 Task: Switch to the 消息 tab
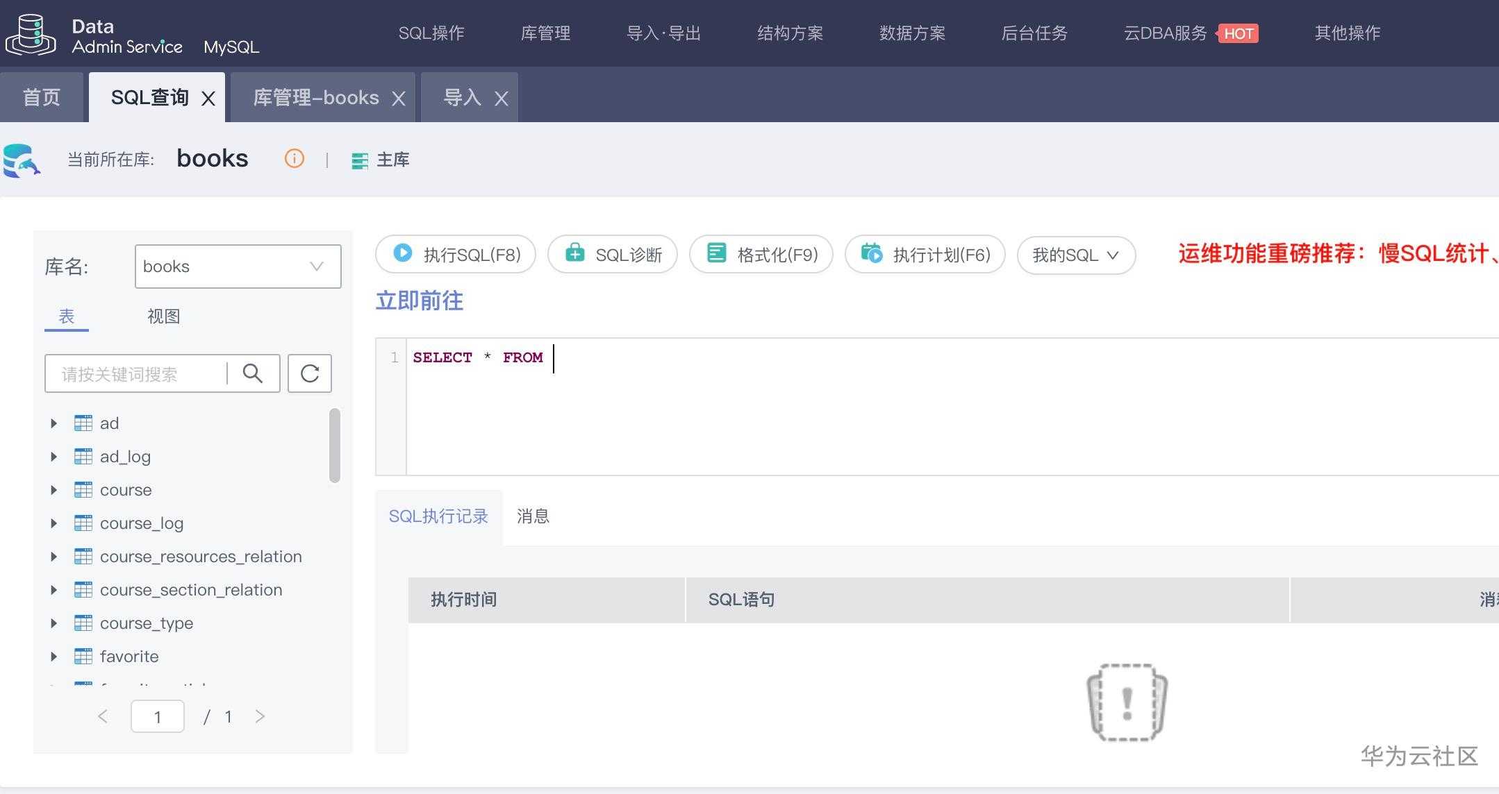click(532, 516)
